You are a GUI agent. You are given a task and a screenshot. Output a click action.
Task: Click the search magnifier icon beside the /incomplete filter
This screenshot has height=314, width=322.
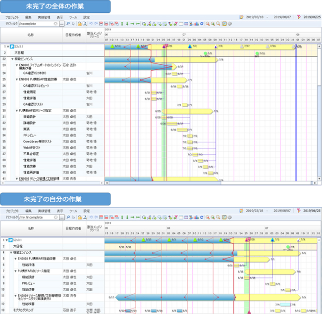(68, 23)
